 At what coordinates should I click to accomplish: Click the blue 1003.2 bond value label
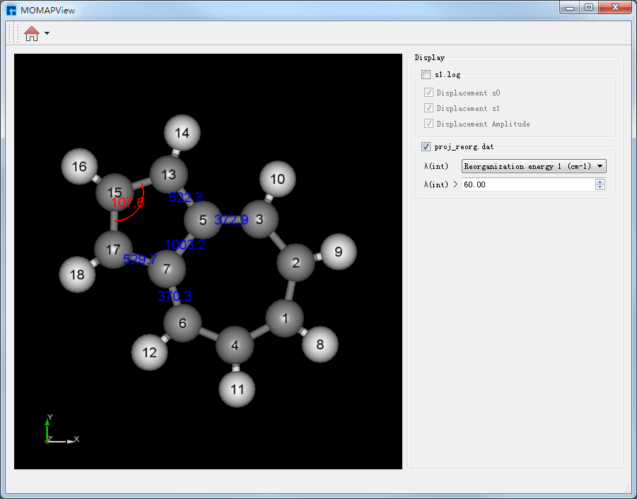[x=185, y=245]
